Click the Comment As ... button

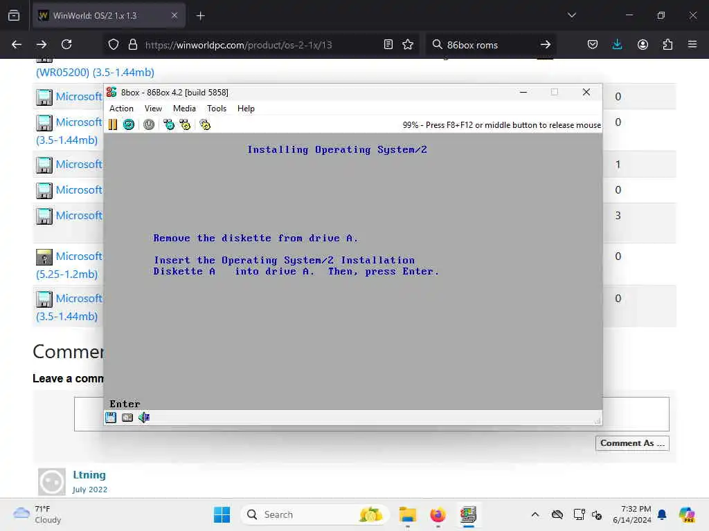coord(632,443)
